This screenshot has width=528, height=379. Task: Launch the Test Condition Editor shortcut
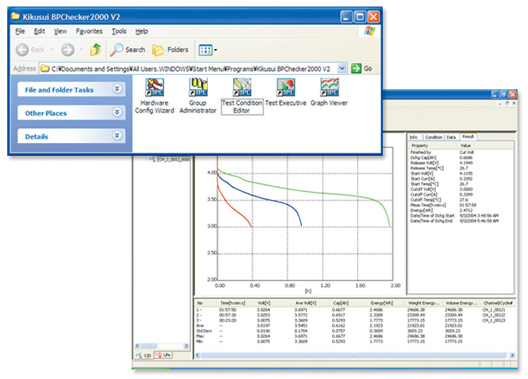click(x=242, y=95)
